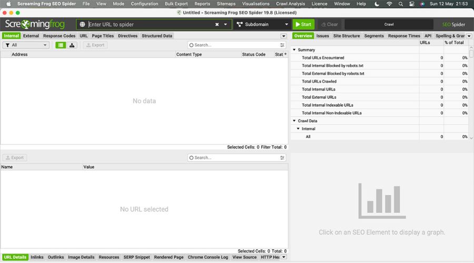Select the SERP Snippet tab
The image size is (474, 263).
(136, 257)
